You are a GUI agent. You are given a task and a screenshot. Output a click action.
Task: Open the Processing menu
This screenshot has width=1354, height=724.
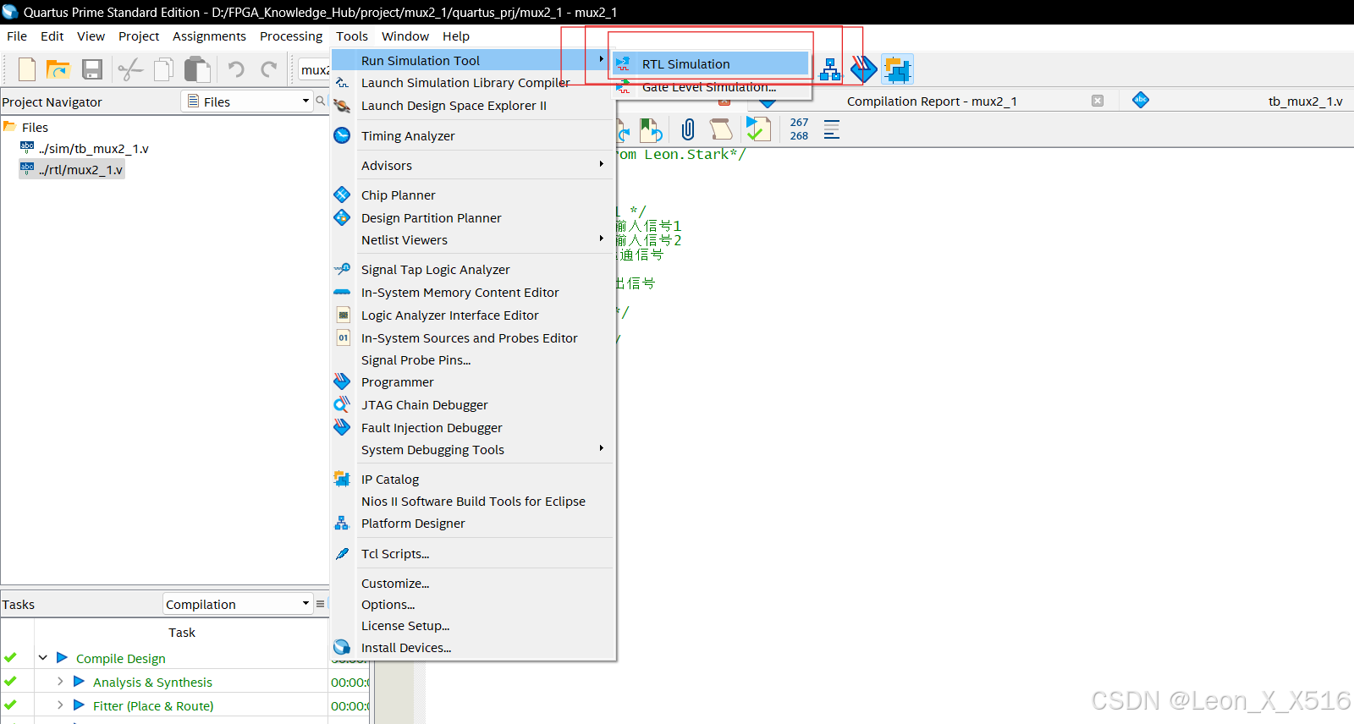point(291,36)
